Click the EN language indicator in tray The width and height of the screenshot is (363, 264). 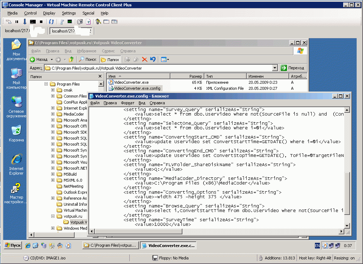coord(317,246)
